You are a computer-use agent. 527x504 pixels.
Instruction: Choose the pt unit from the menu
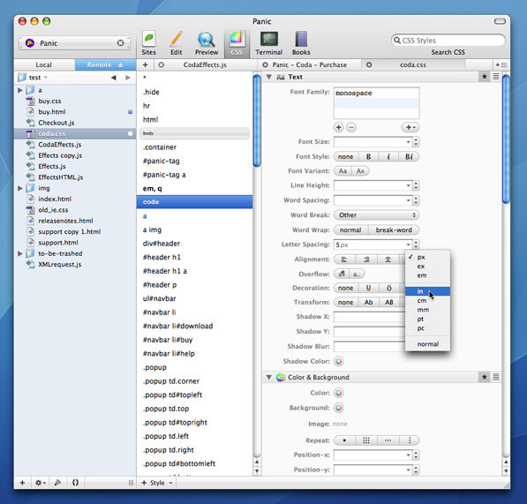pos(427,319)
